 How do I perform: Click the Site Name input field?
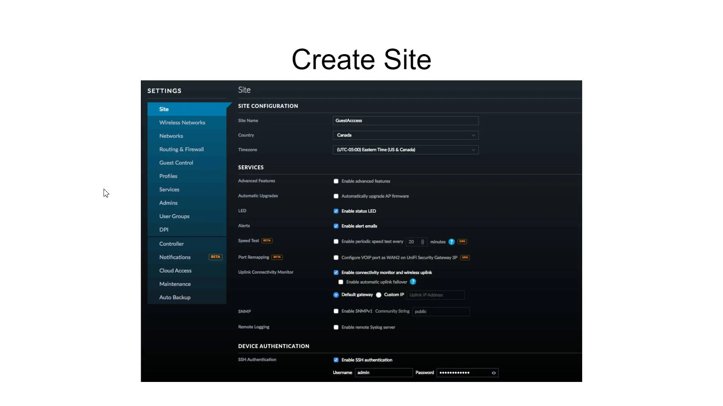(x=405, y=121)
